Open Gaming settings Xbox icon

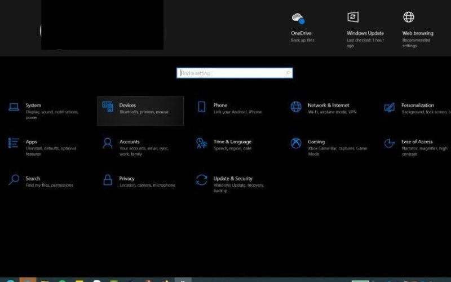click(296, 143)
